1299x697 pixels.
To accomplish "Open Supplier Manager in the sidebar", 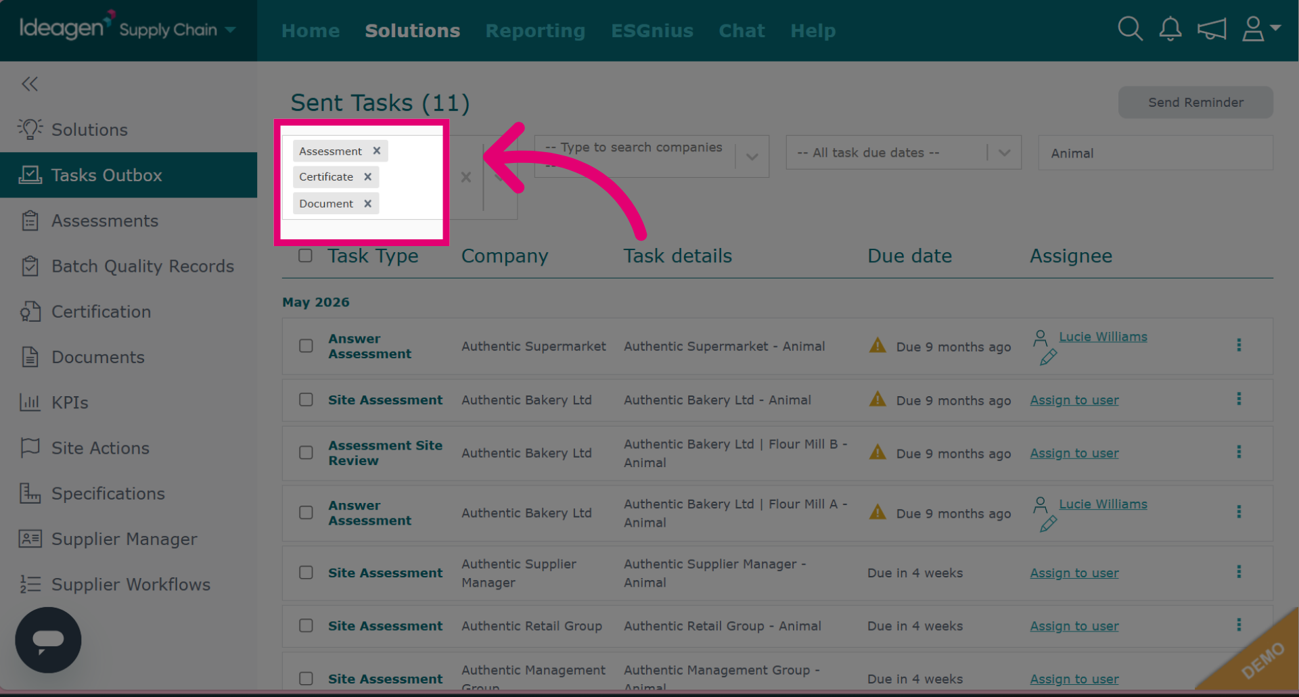I will click(x=129, y=539).
